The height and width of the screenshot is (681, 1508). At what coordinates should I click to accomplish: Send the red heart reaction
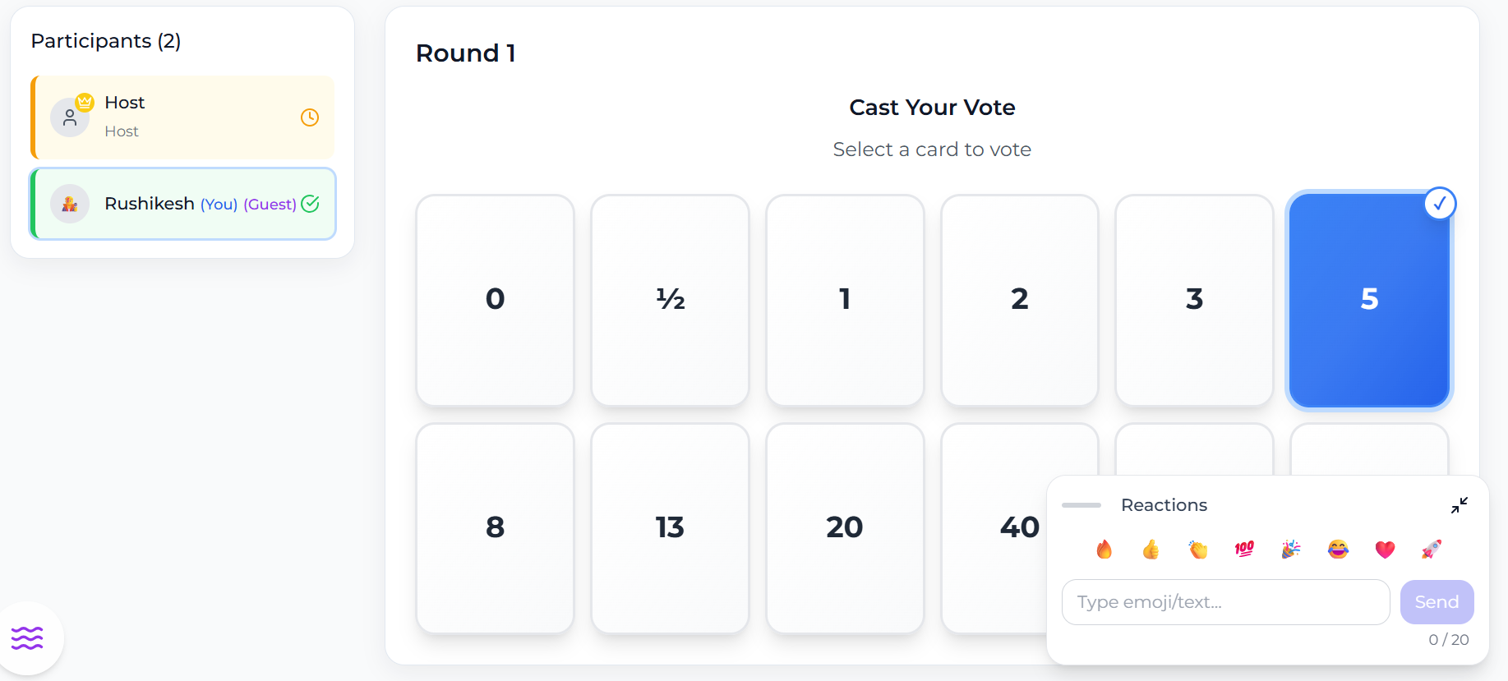coord(1385,549)
